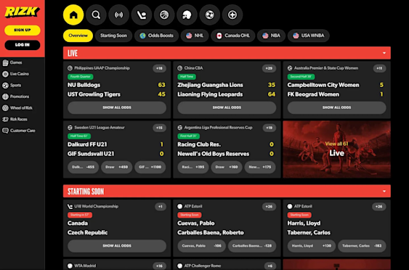Open the U18 World Championship league link
Image resolution: width=409 pixels, height=270 pixels.
click(x=96, y=206)
